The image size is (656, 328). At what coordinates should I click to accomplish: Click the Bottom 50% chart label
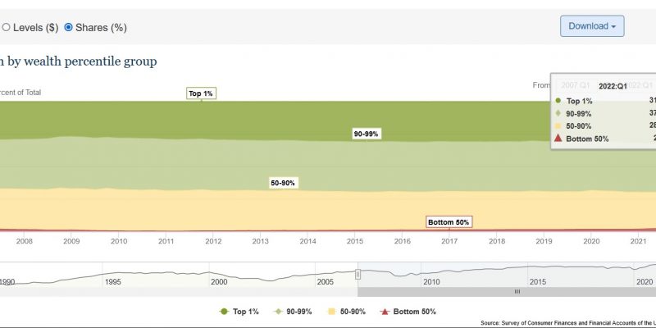pos(449,222)
